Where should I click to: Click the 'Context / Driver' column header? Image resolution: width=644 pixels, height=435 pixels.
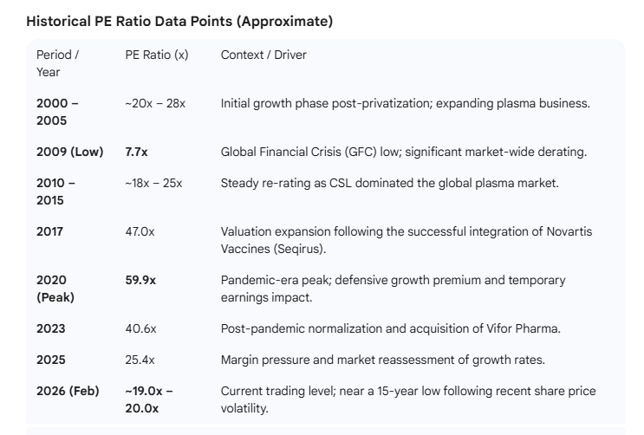pyautogui.click(x=263, y=55)
